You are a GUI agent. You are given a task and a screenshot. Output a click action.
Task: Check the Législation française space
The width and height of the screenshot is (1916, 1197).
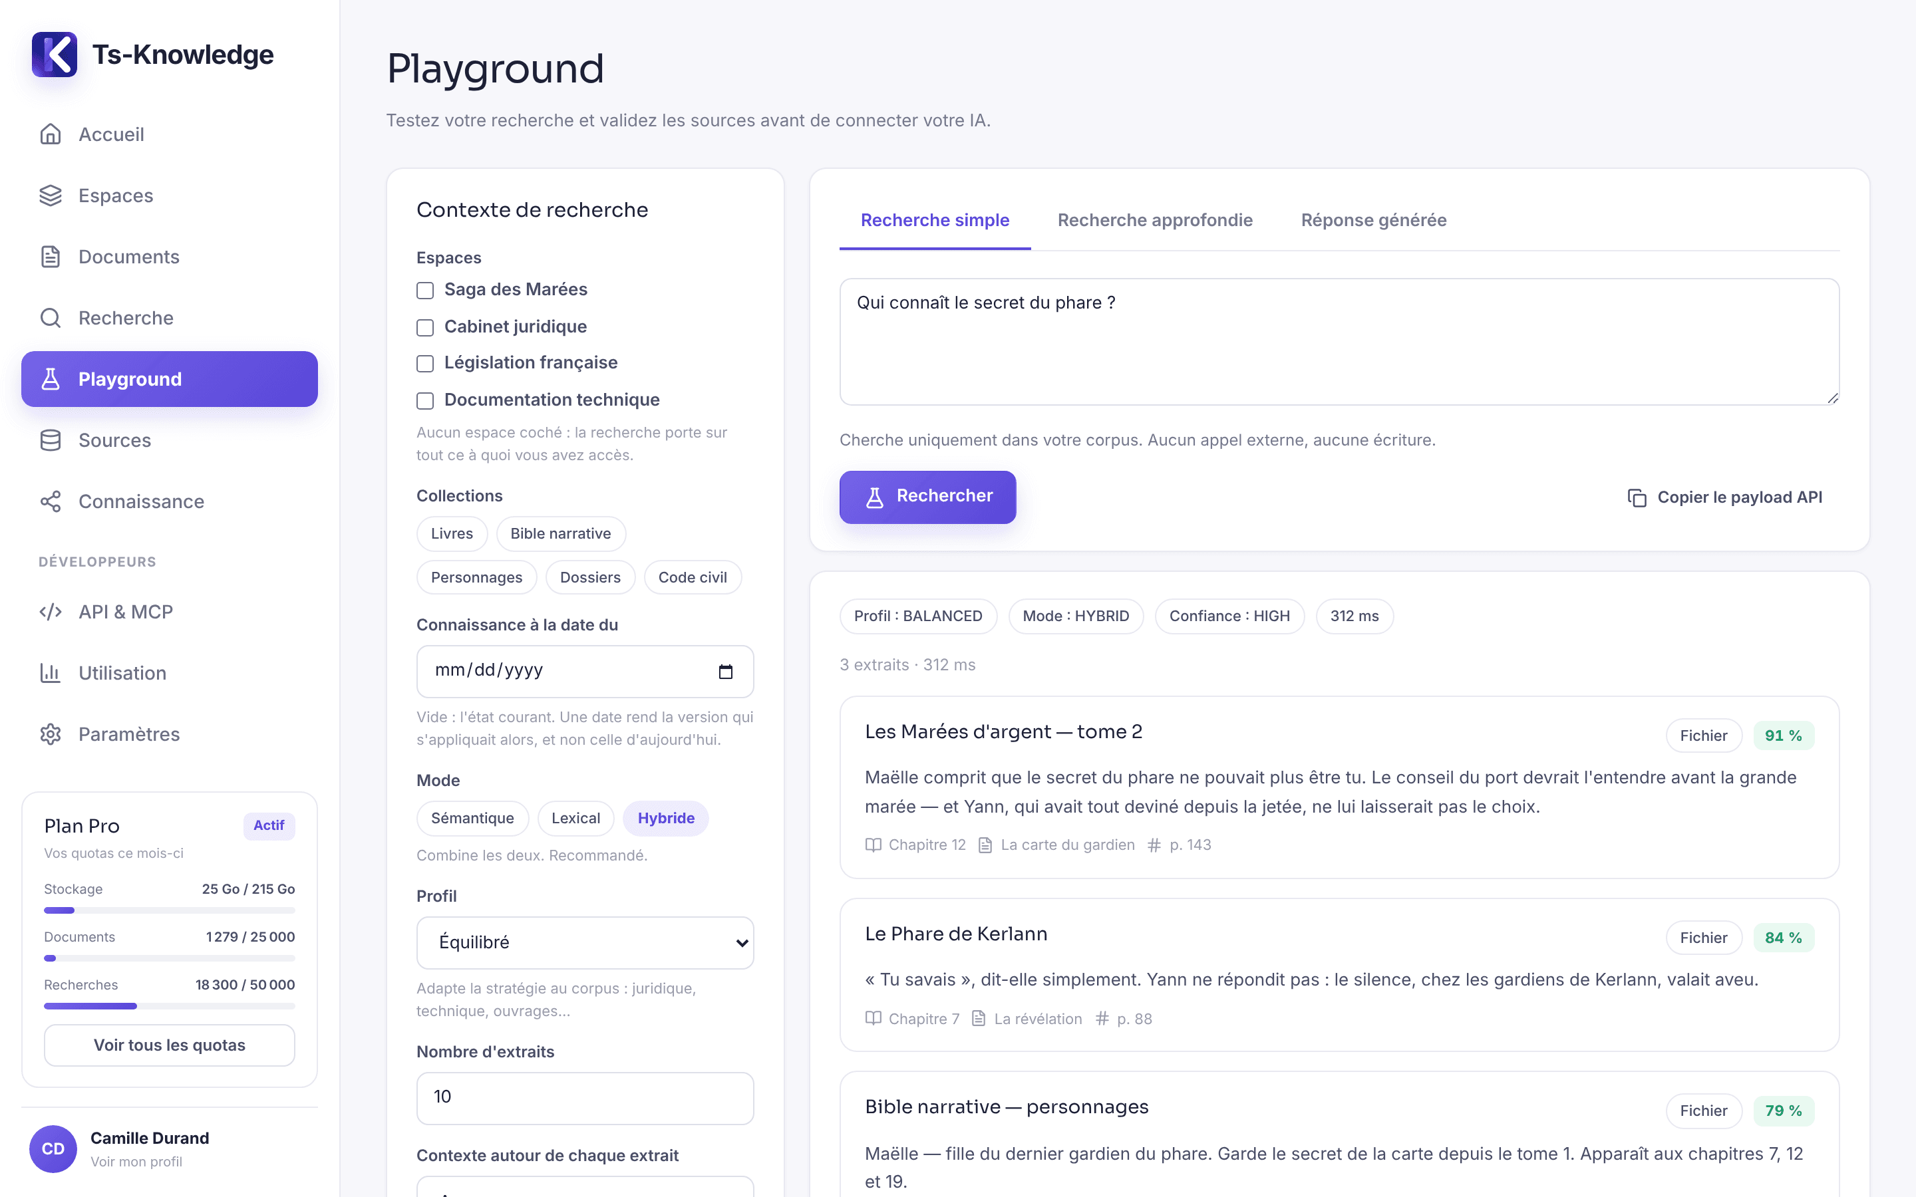(425, 363)
